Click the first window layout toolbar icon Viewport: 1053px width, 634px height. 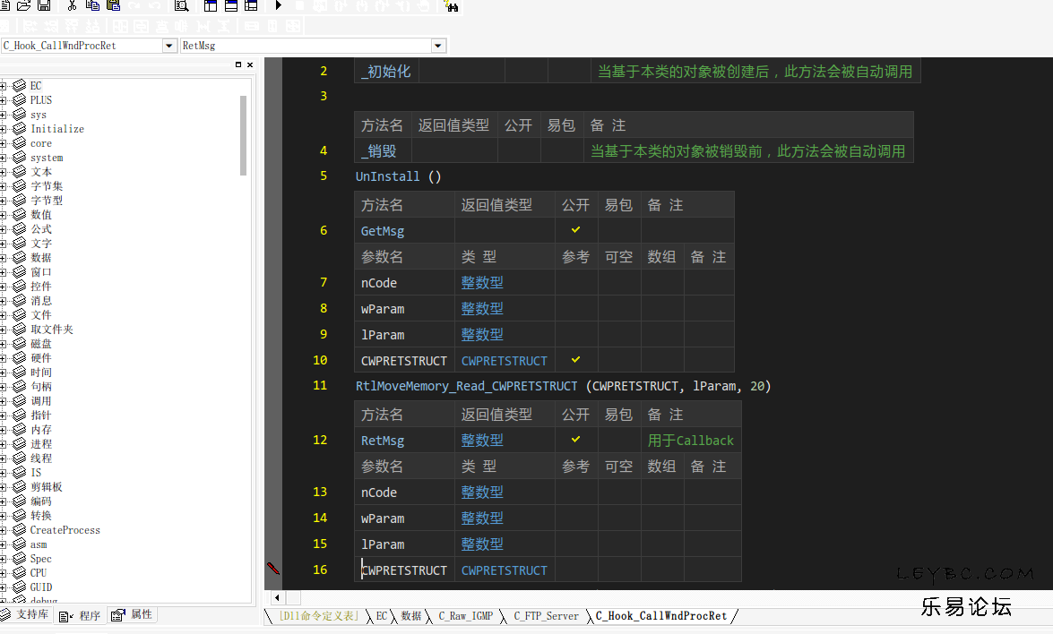[211, 5]
